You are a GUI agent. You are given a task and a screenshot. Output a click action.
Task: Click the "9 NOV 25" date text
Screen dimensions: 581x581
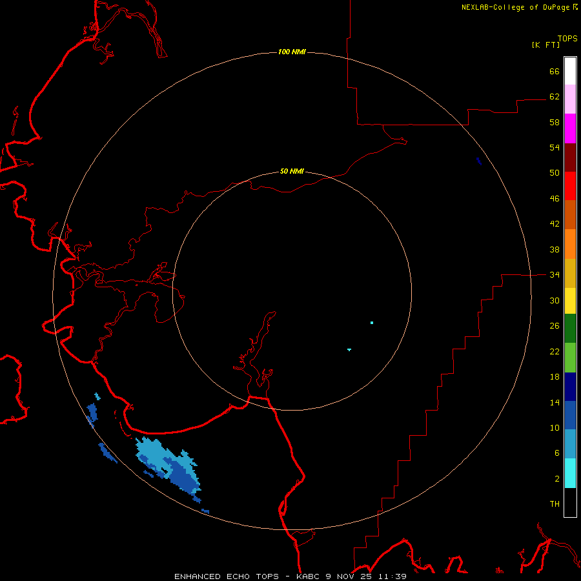[350, 576]
